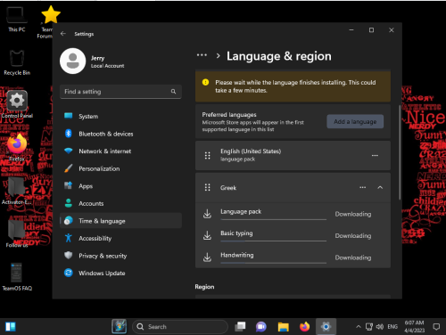
Task: Open Network & internet settings
Action: (120, 151)
